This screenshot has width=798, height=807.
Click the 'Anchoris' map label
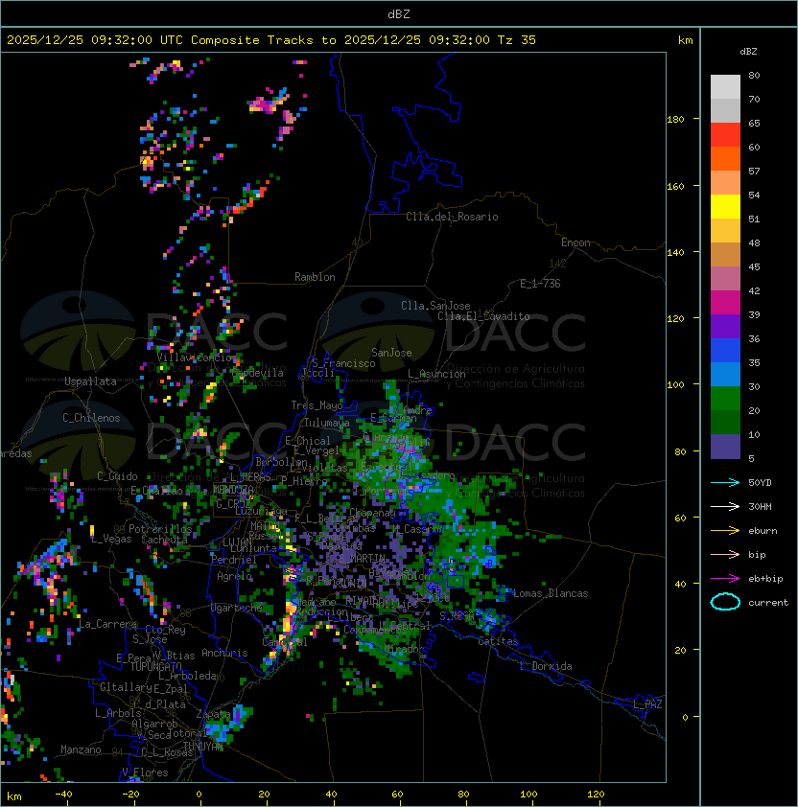[x=224, y=653]
